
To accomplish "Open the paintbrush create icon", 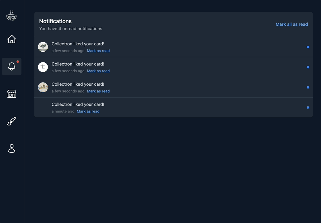I will pos(12,121).
